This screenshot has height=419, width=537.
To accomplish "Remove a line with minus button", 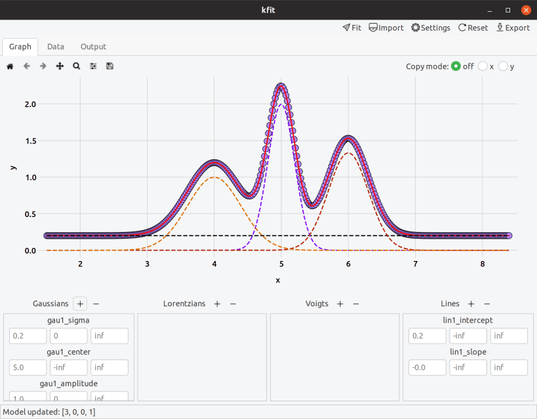I will [487, 304].
